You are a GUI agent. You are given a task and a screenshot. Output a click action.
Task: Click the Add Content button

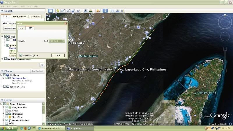(38, 71)
